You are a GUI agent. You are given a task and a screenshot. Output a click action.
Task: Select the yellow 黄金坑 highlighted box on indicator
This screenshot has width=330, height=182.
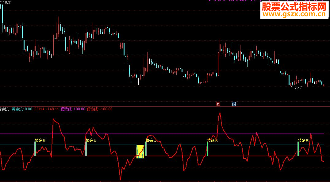click(x=140, y=152)
